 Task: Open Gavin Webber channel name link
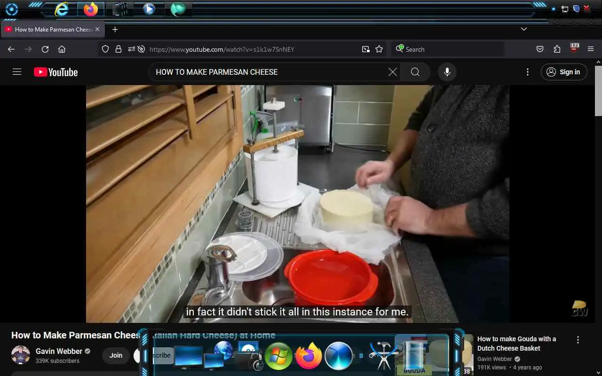(x=59, y=351)
